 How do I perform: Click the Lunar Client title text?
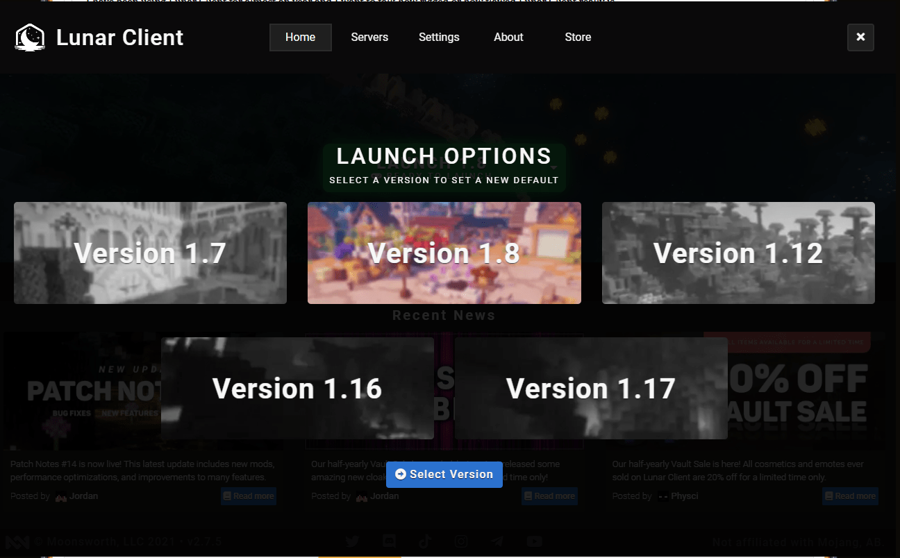point(119,37)
